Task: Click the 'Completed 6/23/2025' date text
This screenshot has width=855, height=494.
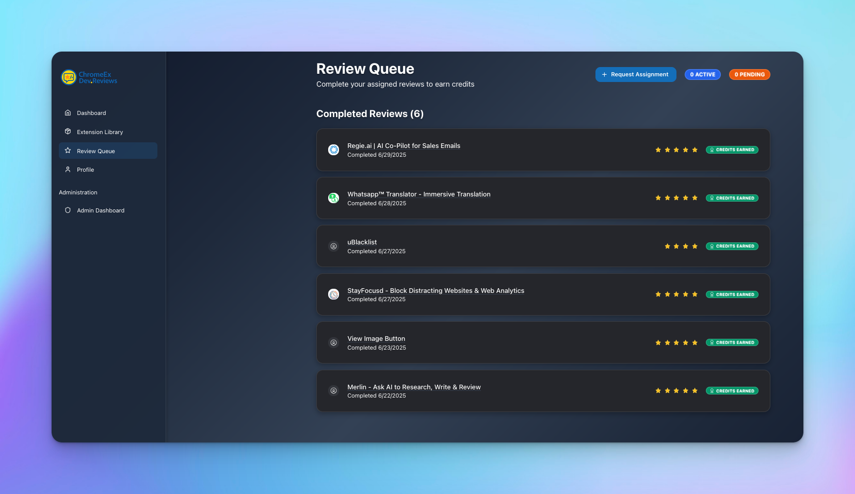Action: [377, 348]
